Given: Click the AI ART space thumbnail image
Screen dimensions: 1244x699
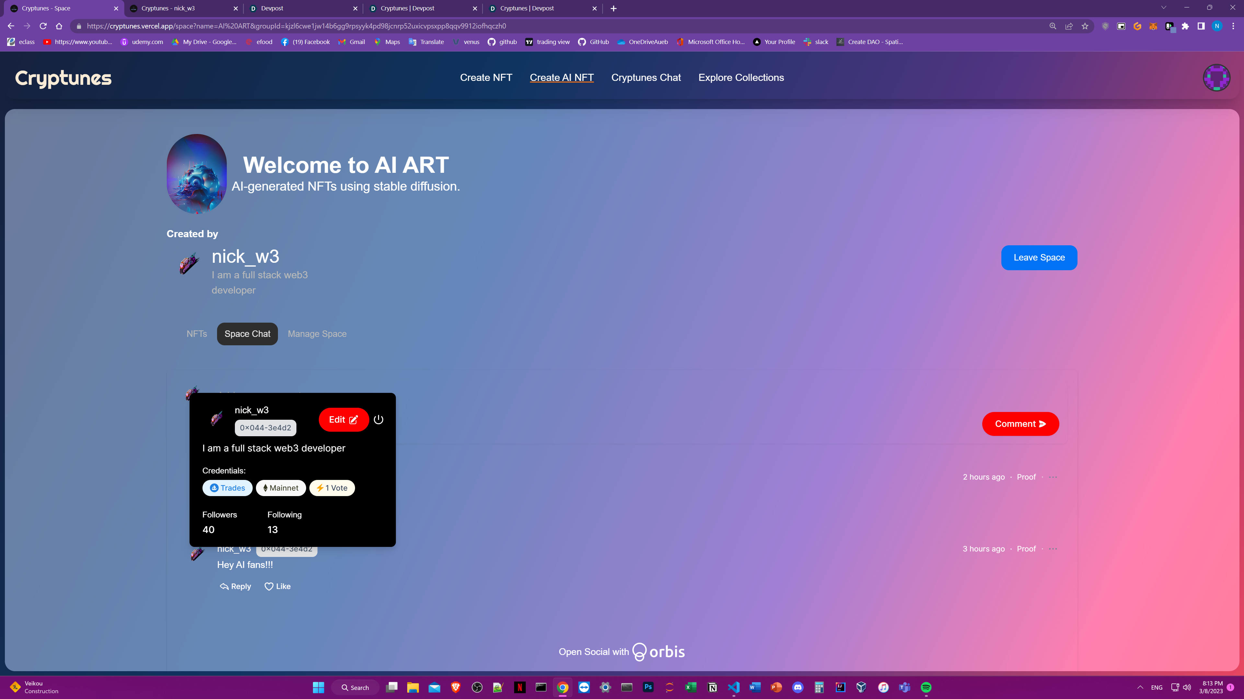Looking at the screenshot, I should tap(197, 174).
